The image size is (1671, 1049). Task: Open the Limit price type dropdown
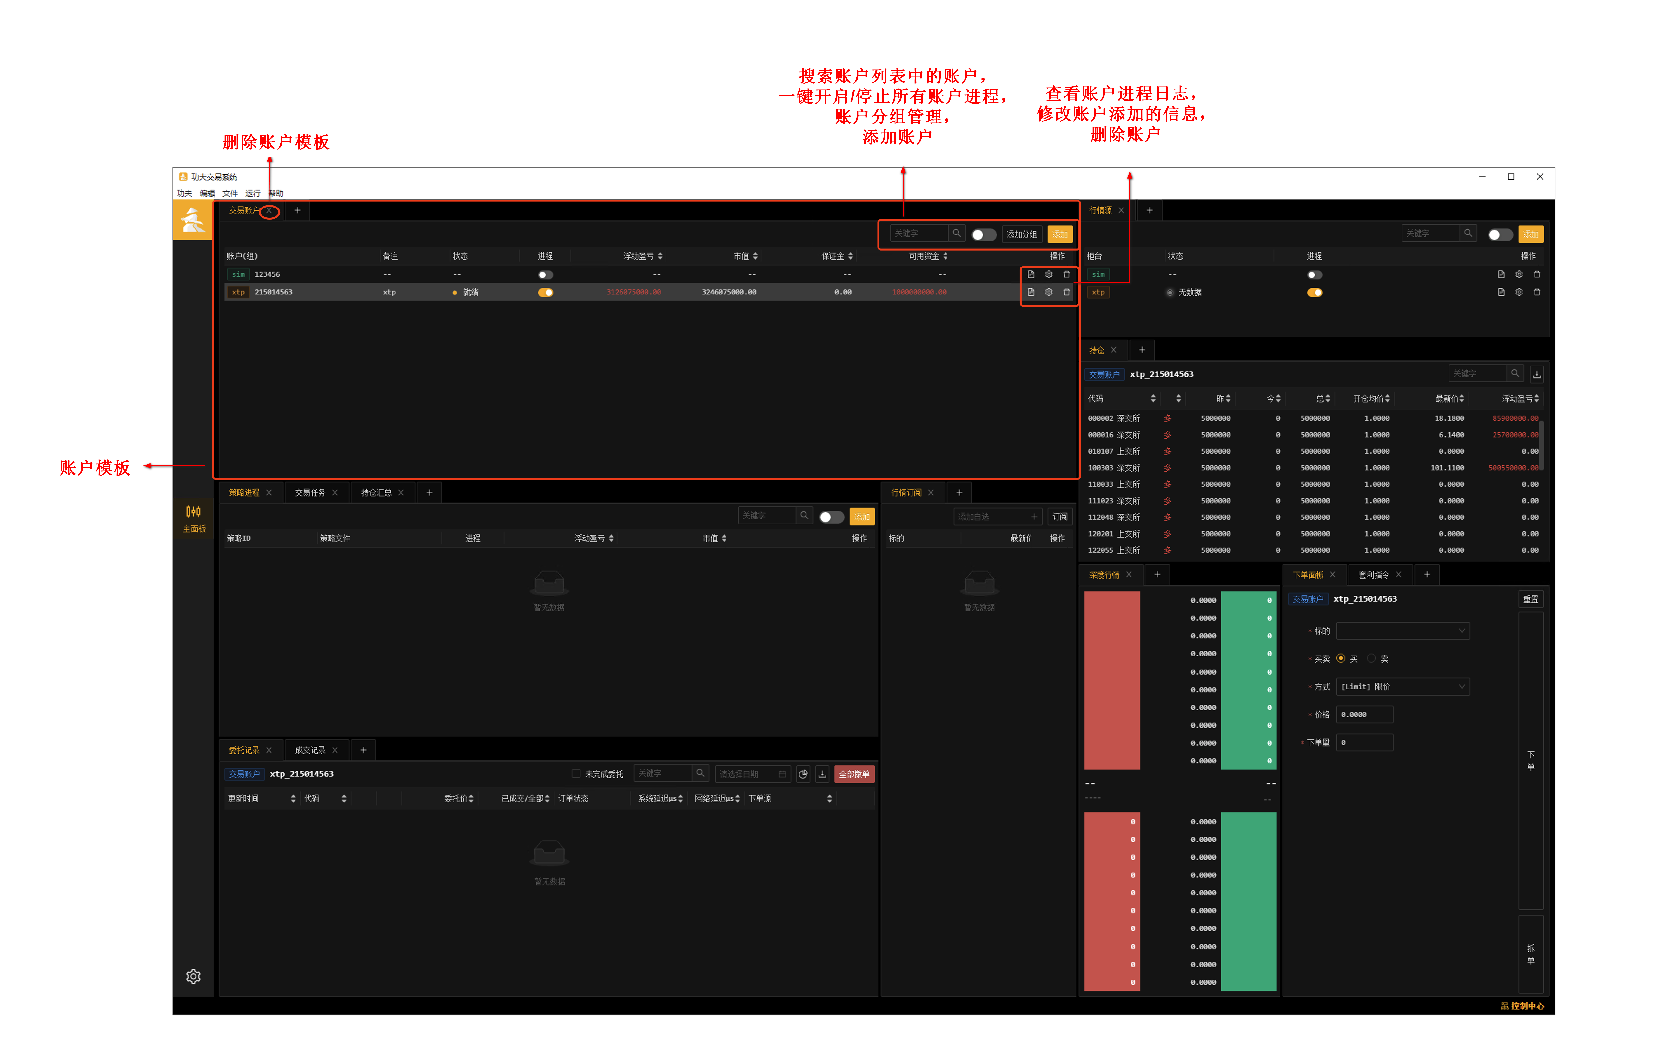[x=1403, y=688]
